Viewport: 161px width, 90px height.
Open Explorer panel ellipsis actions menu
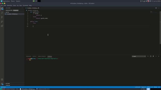tap(22, 8)
